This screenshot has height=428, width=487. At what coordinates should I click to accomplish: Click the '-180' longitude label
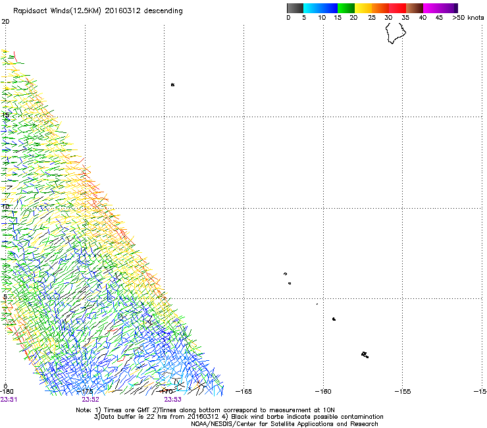tap(7, 392)
